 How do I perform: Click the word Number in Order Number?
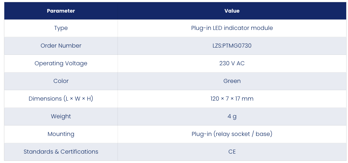[70, 46]
